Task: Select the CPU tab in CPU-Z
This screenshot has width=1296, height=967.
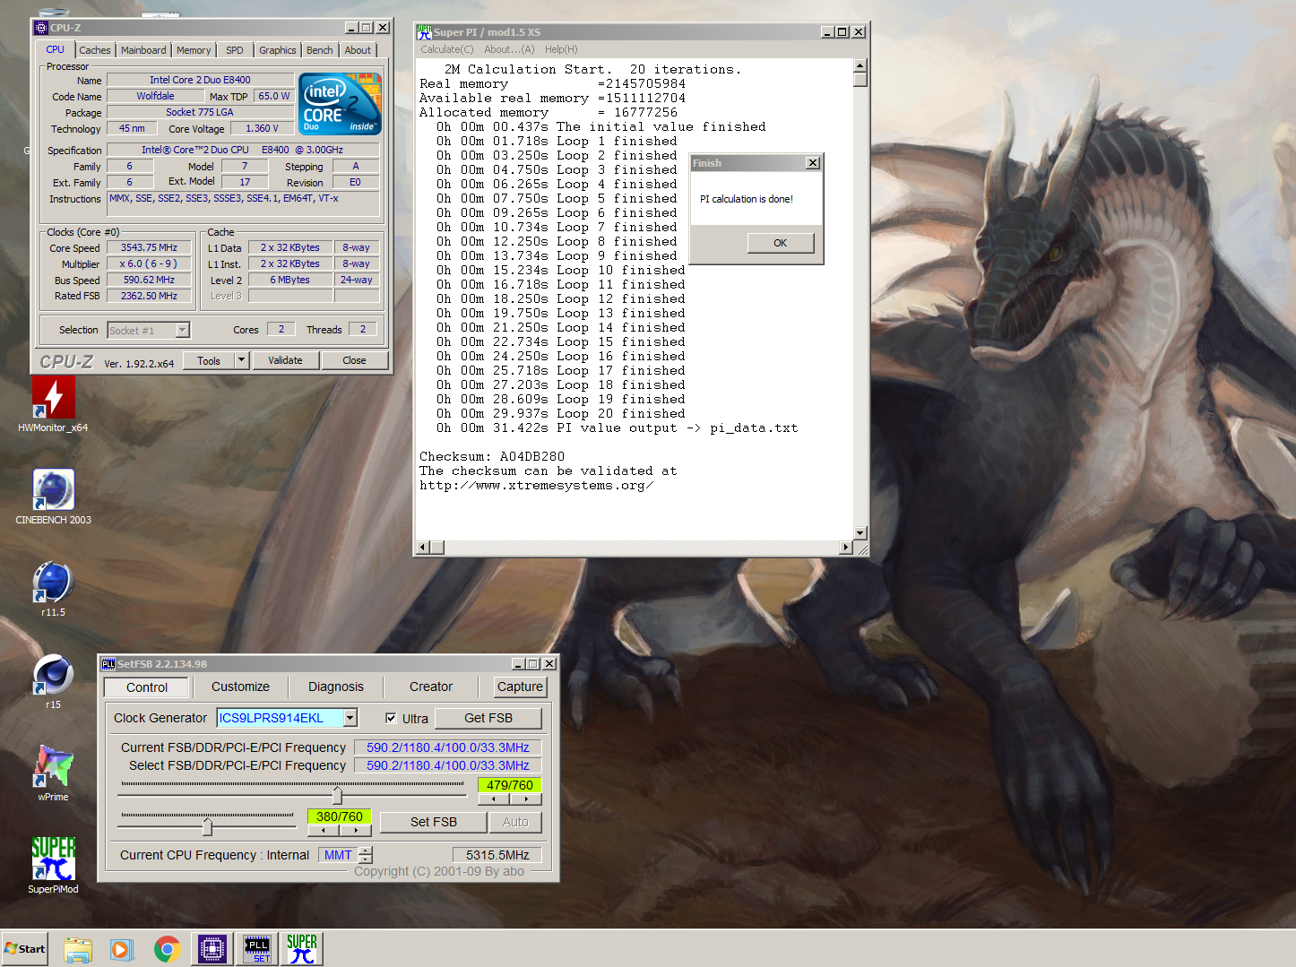Action: 56,49
